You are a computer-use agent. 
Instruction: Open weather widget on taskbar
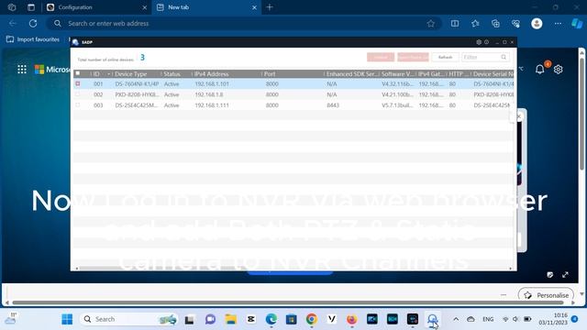click(10, 319)
